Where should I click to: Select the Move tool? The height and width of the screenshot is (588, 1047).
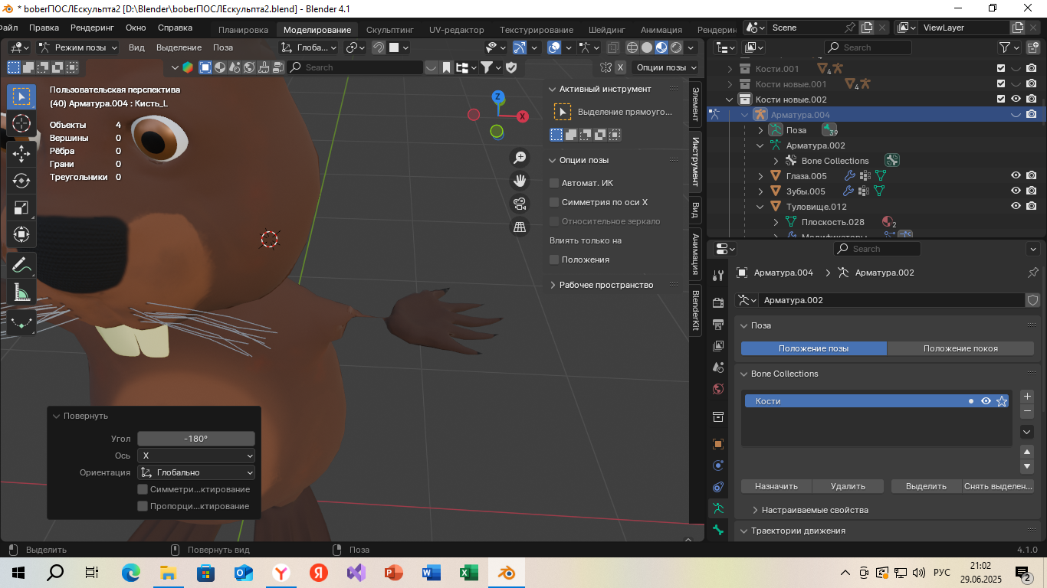[21, 153]
